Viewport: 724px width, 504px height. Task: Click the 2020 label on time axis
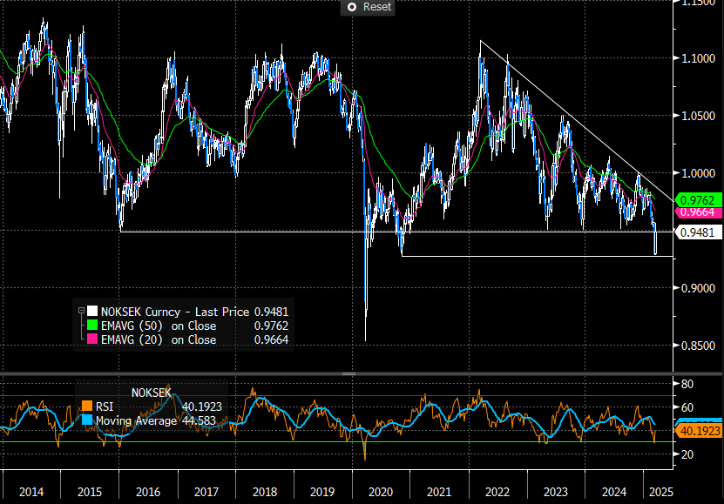[x=382, y=492]
